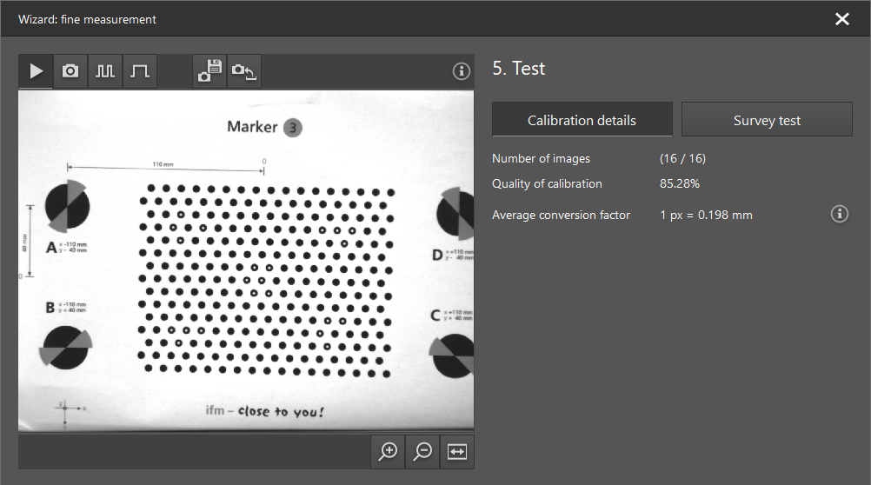Close the fine measurement wizard
The image size is (871, 485).
pyautogui.click(x=841, y=19)
